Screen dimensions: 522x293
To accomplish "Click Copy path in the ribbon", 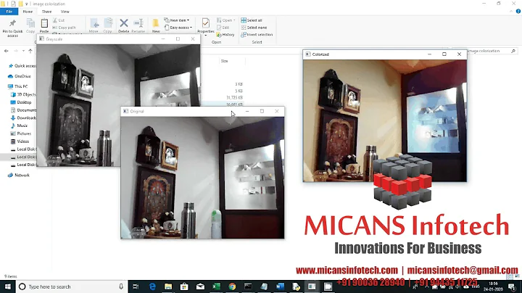I will (64, 28).
